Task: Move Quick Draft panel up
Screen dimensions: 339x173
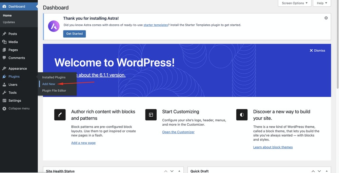Action: tap(313, 171)
